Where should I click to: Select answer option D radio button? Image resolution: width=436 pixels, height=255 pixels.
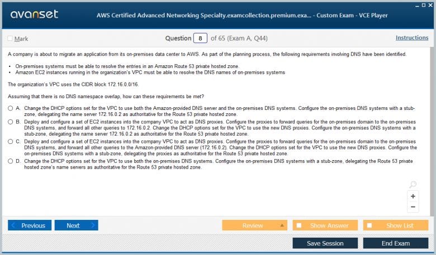pyautogui.click(x=10, y=161)
